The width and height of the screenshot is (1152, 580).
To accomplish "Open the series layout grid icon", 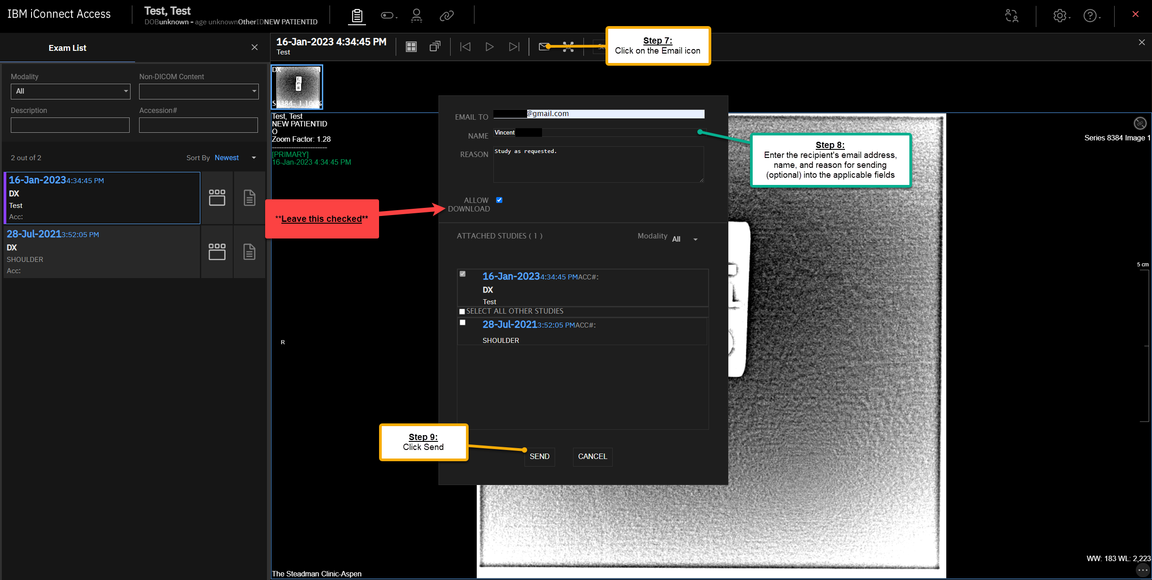I will click(x=411, y=46).
